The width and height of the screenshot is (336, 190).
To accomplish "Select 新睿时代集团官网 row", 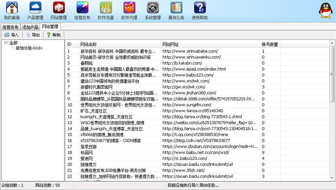I will 198,87.
